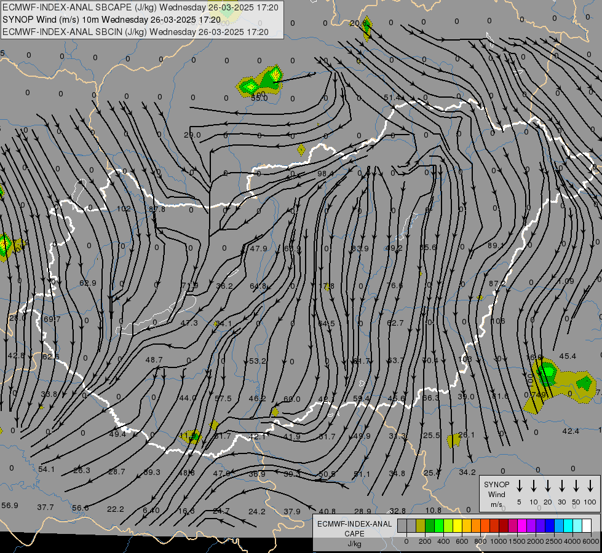Click the 1000 tick label on CAPE scale
The image size is (602, 553).
pos(499,541)
